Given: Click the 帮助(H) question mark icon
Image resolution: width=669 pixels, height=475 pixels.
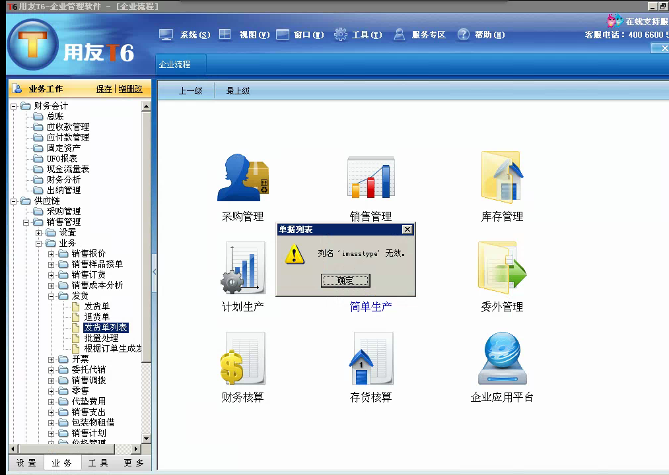Looking at the screenshot, I should 464,34.
